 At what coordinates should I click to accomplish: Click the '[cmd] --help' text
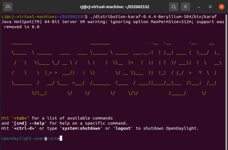pos(29,123)
